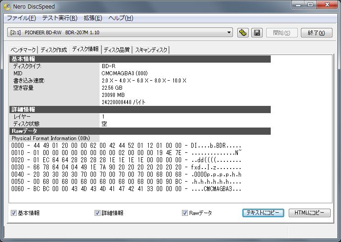Close the Nero DiscSpeed window
The width and height of the screenshot is (341, 242).
pyautogui.click(x=327, y=5)
